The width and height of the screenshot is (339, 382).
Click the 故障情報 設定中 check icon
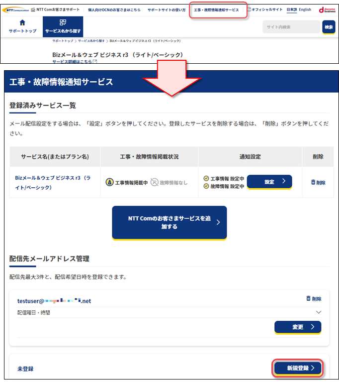pos(206,186)
